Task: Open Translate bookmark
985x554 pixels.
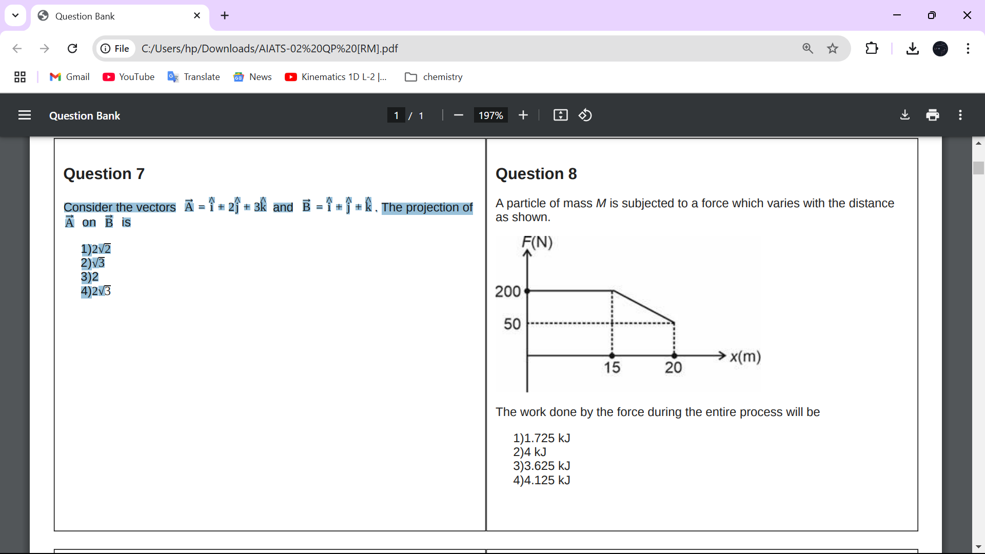Action: 193,77
